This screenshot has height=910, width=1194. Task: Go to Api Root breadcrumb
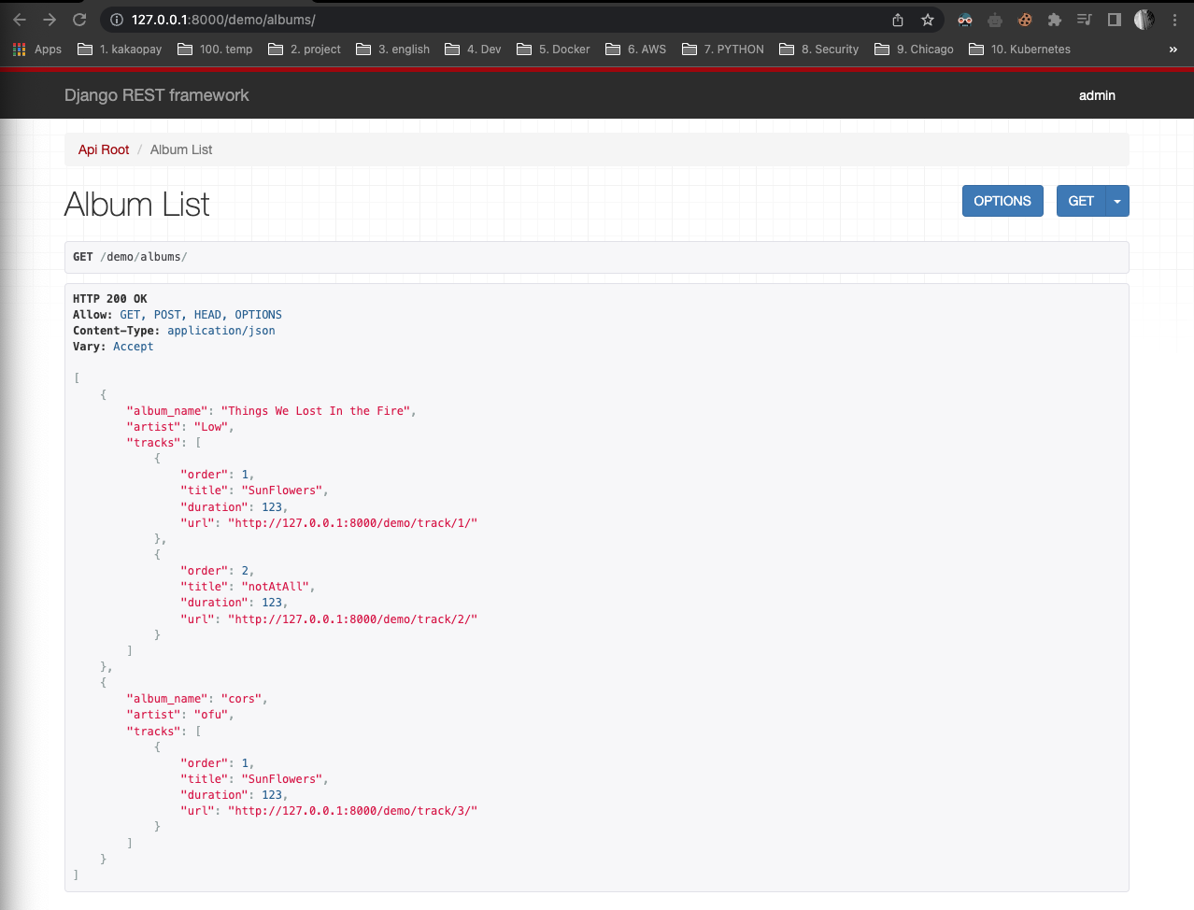[x=104, y=149]
